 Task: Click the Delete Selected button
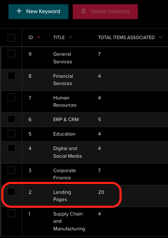click(105, 12)
